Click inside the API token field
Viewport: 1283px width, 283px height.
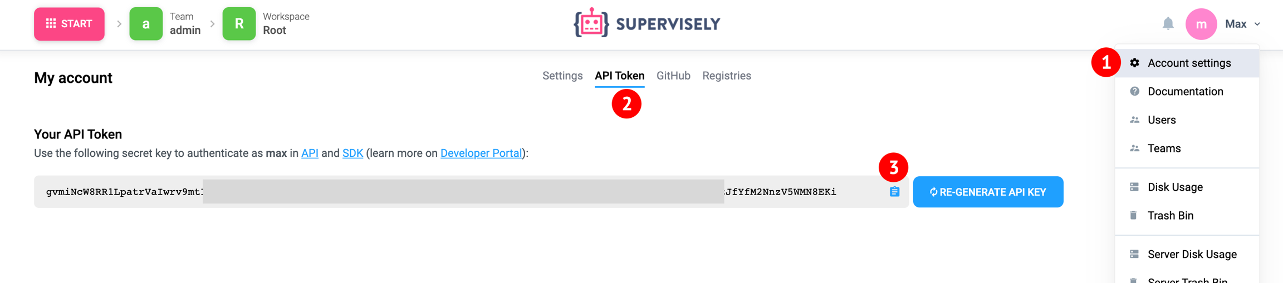(x=445, y=192)
